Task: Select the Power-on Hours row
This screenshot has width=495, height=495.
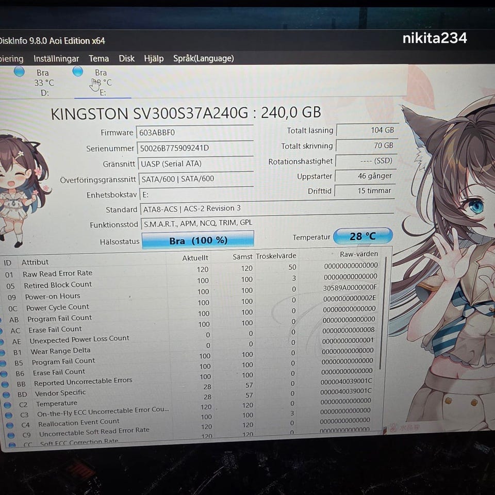Action: [x=191, y=293]
